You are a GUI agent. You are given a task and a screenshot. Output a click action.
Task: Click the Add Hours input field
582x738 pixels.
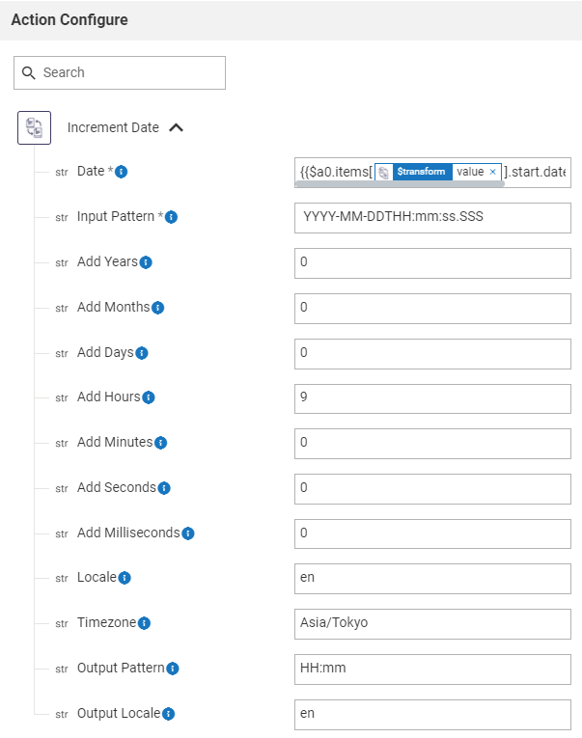pyautogui.click(x=432, y=397)
